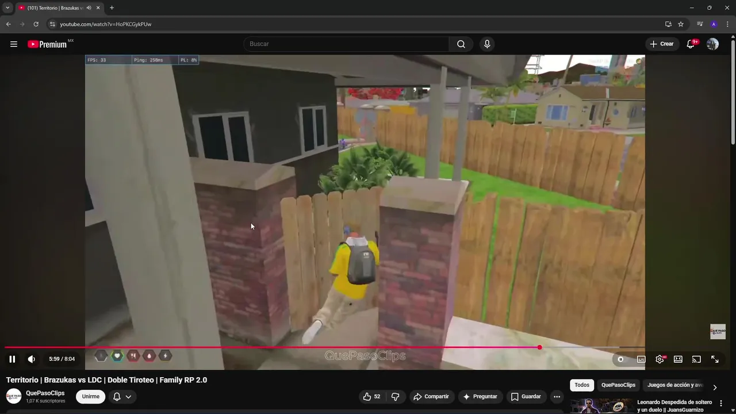Save video with Guardar

526,396
